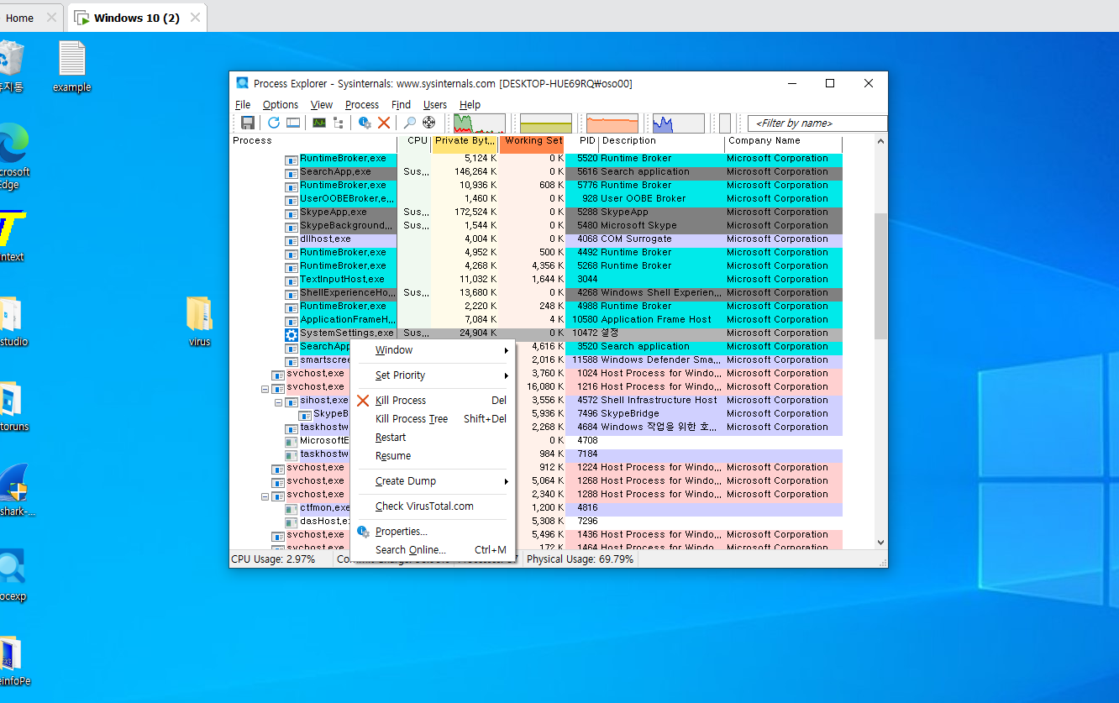
Task: Click the process list vertical scrollbar thumb
Action: point(880,275)
